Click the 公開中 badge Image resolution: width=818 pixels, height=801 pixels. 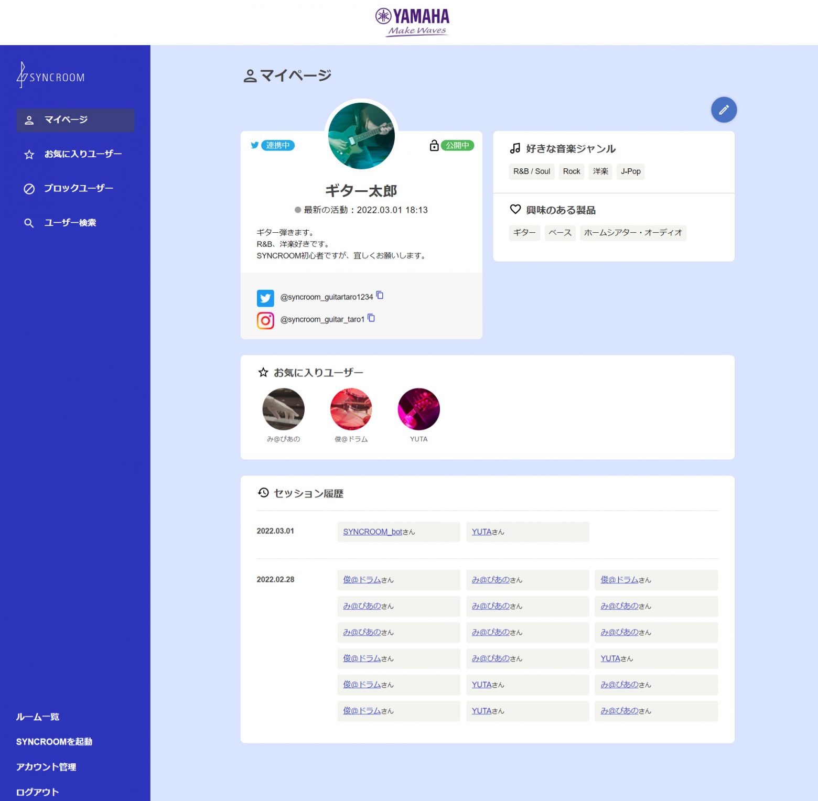[x=457, y=145]
